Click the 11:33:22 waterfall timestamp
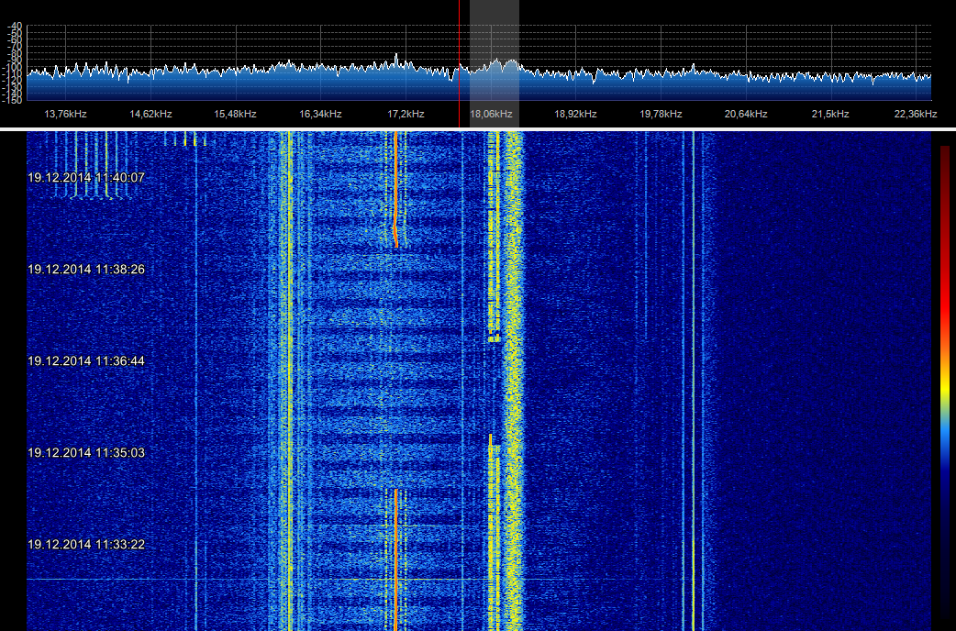The image size is (956, 631). (x=86, y=545)
